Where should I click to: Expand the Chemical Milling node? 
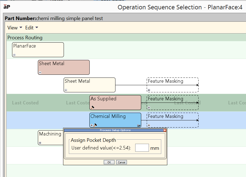(92, 125)
